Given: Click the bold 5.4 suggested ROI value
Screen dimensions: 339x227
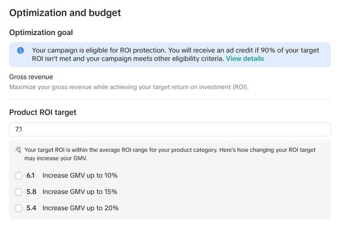Looking at the screenshot, I should (31, 208).
